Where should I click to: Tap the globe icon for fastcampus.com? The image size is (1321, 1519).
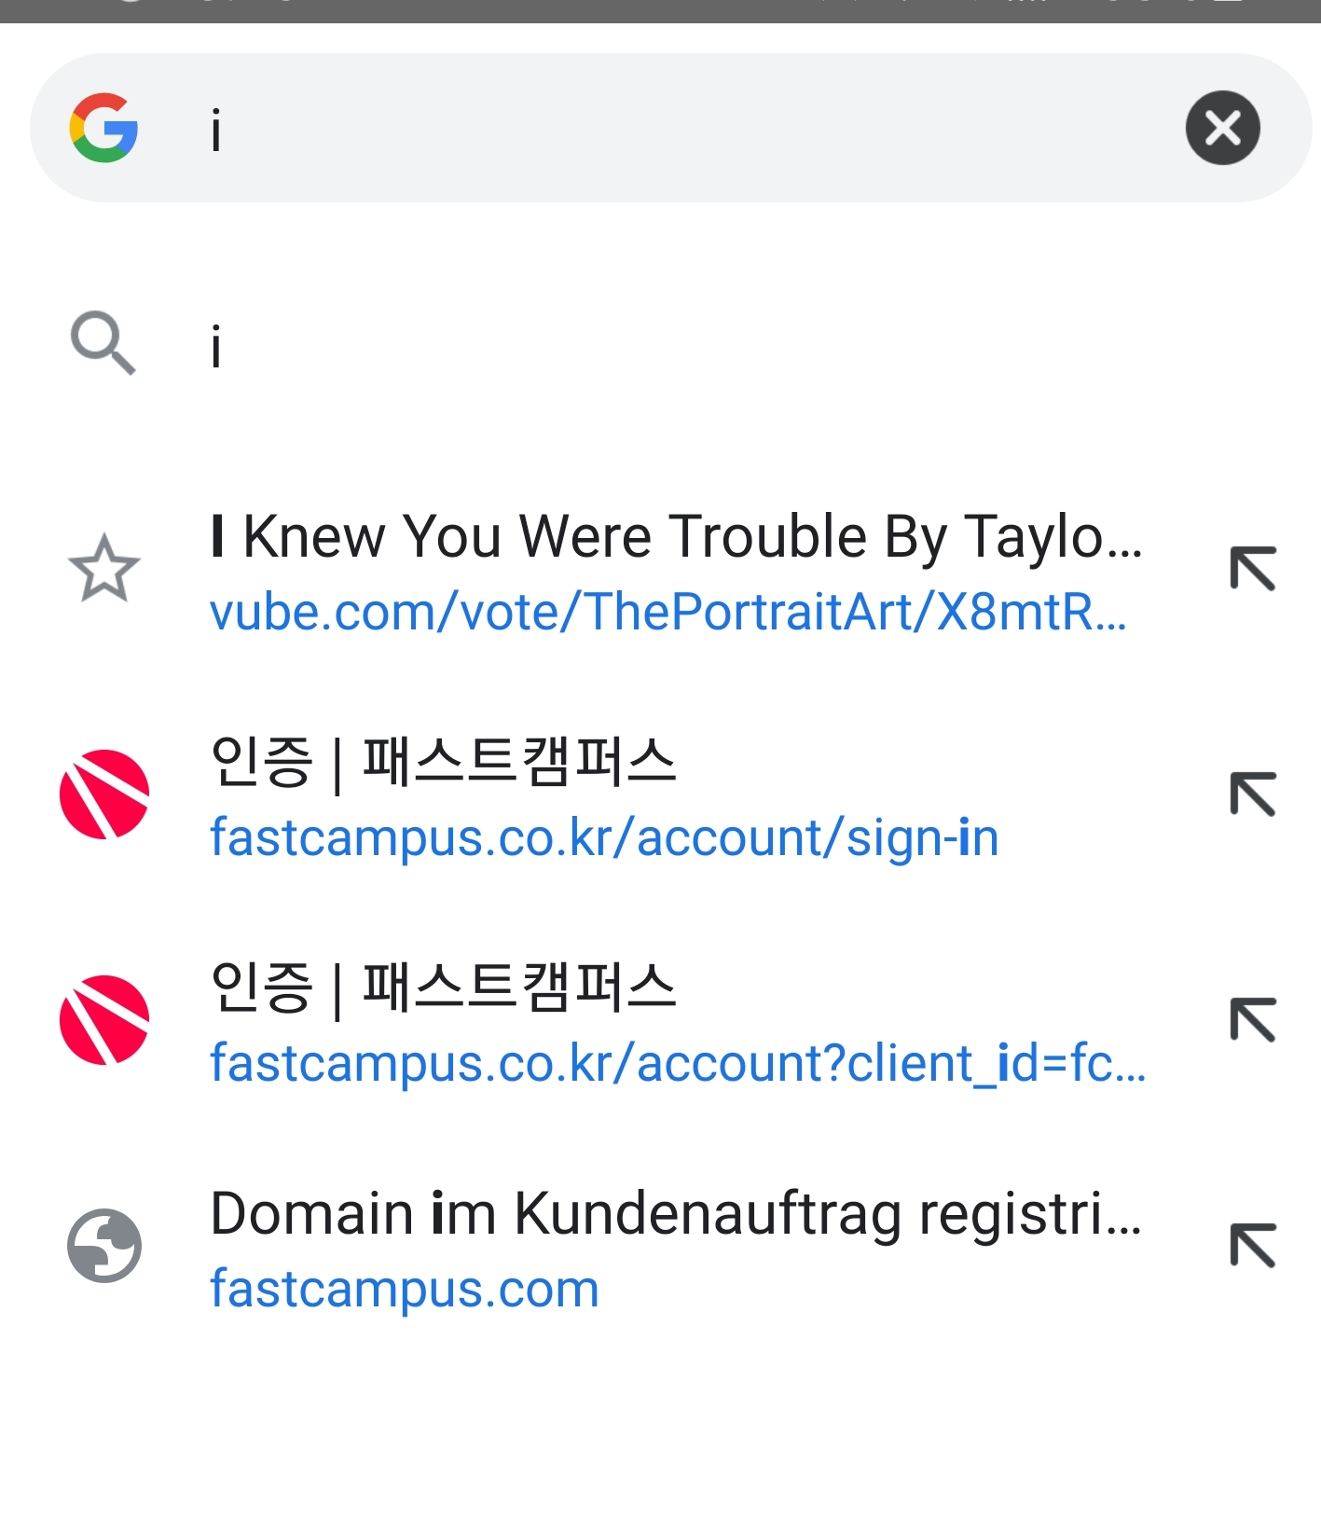[x=103, y=1246]
